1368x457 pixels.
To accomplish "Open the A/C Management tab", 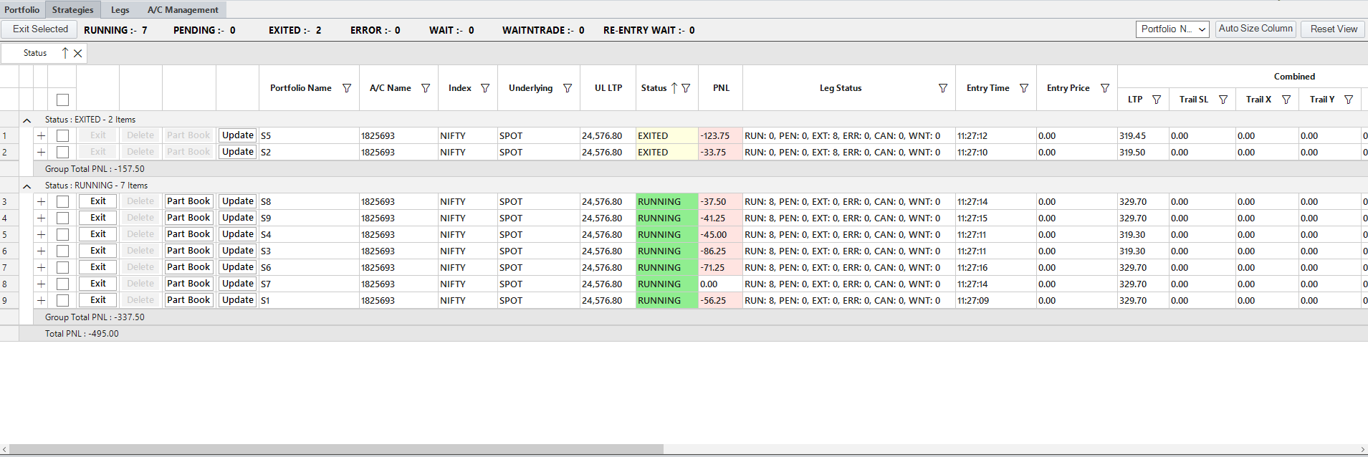I will [183, 10].
